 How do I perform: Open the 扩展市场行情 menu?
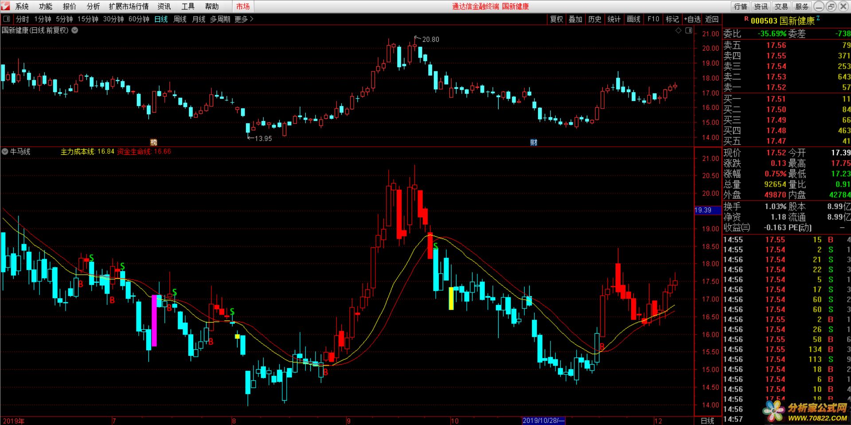click(129, 7)
